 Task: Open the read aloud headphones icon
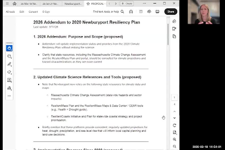131,12
